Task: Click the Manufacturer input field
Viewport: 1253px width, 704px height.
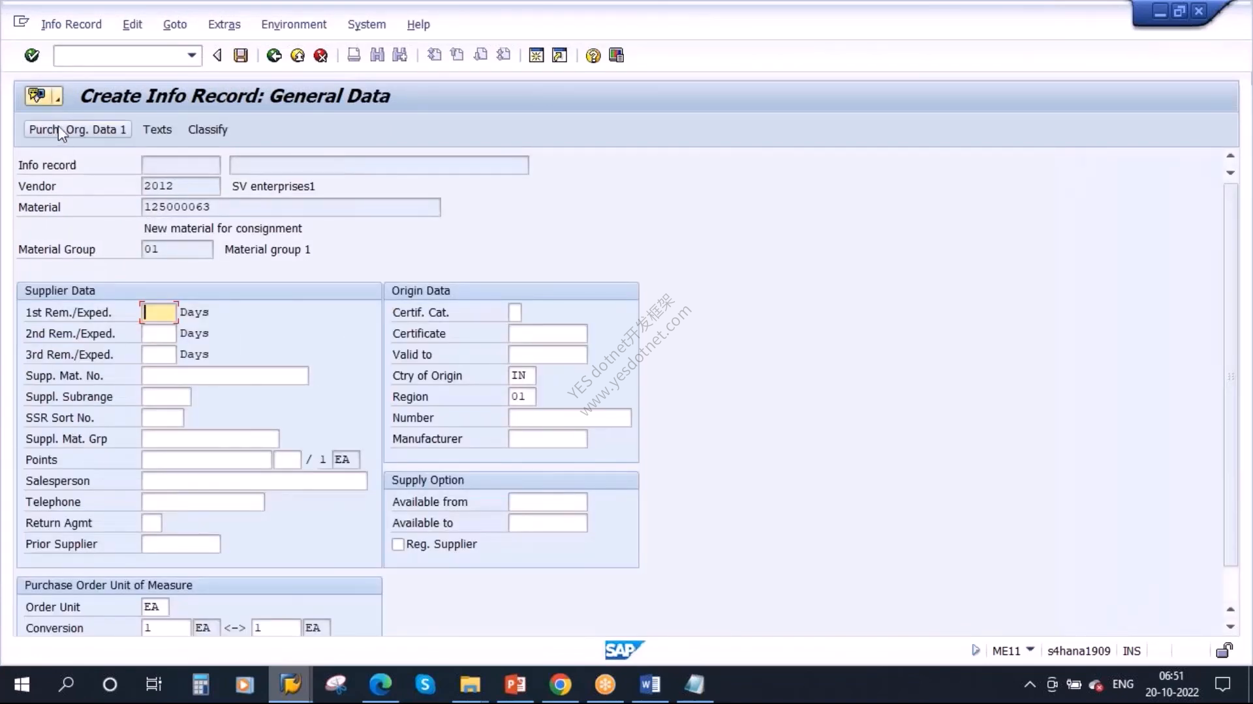Action: 548,439
